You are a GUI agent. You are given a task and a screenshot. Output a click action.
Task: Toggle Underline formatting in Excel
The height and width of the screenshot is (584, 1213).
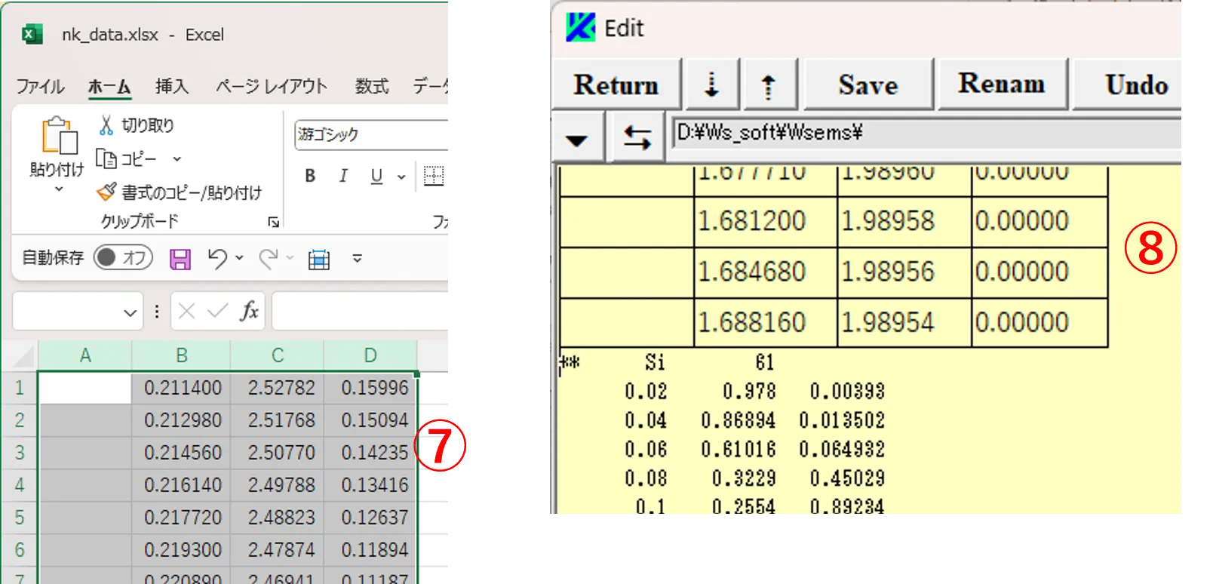click(376, 176)
